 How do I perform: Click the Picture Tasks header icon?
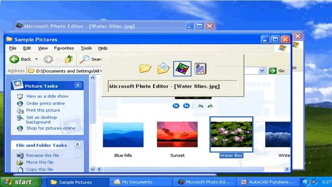point(17,84)
